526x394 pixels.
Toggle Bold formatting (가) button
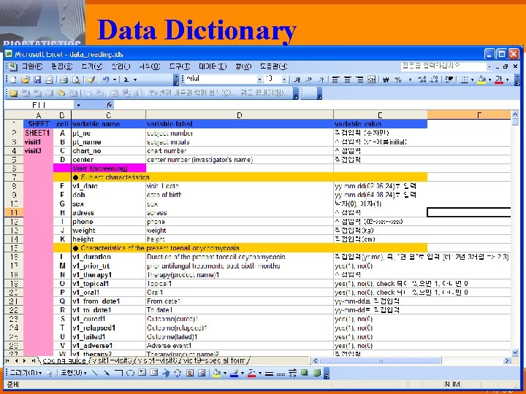(297, 80)
